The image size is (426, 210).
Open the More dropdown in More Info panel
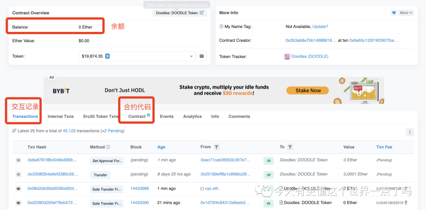(x=406, y=13)
